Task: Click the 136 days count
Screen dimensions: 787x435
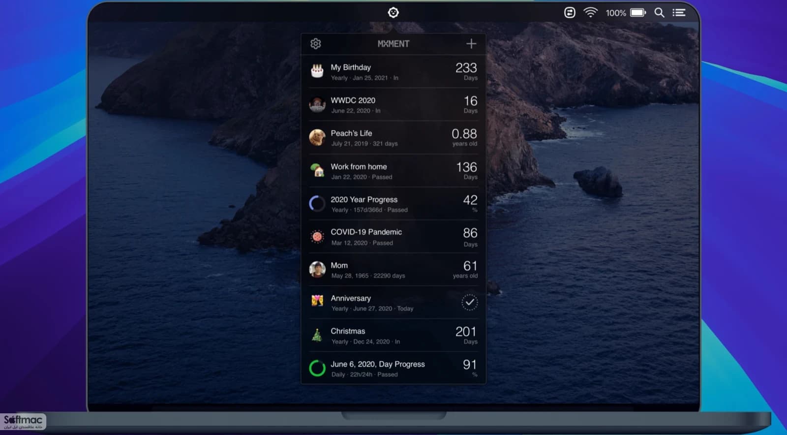Action: tap(466, 167)
